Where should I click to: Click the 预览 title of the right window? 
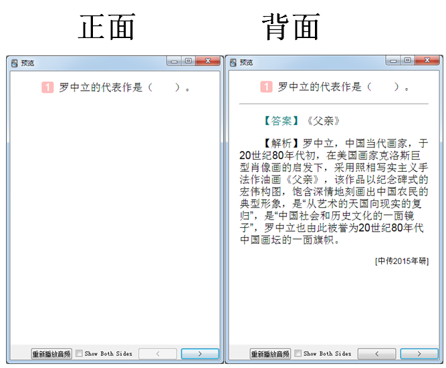click(246, 63)
